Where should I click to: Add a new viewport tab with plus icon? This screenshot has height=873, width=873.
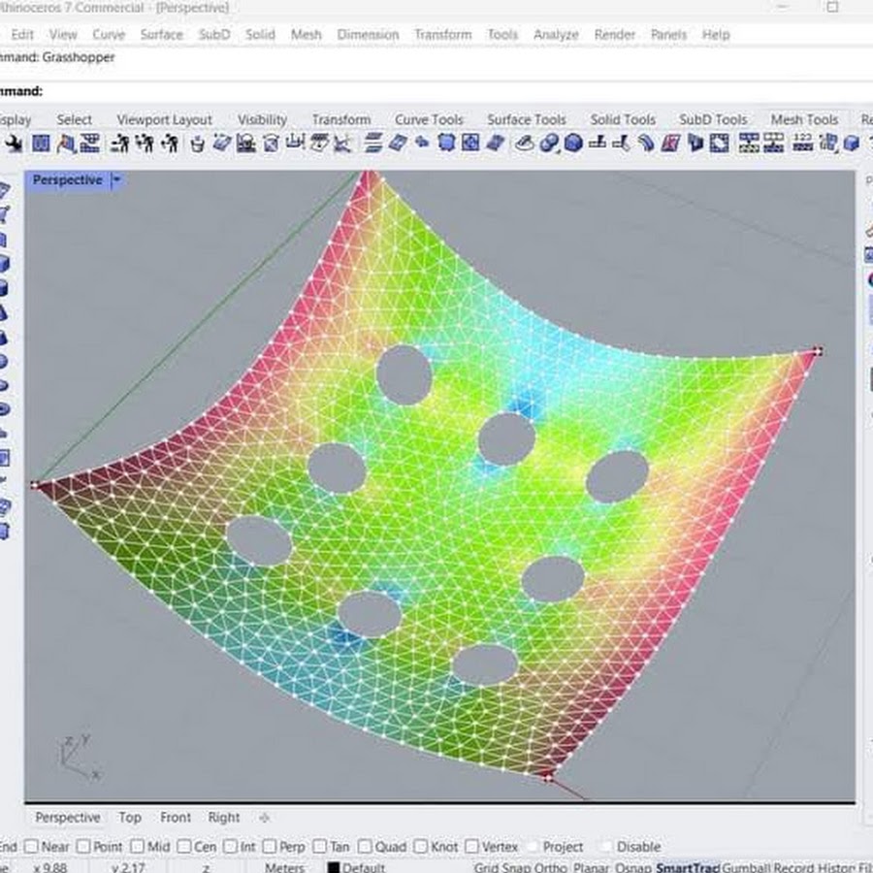265,818
